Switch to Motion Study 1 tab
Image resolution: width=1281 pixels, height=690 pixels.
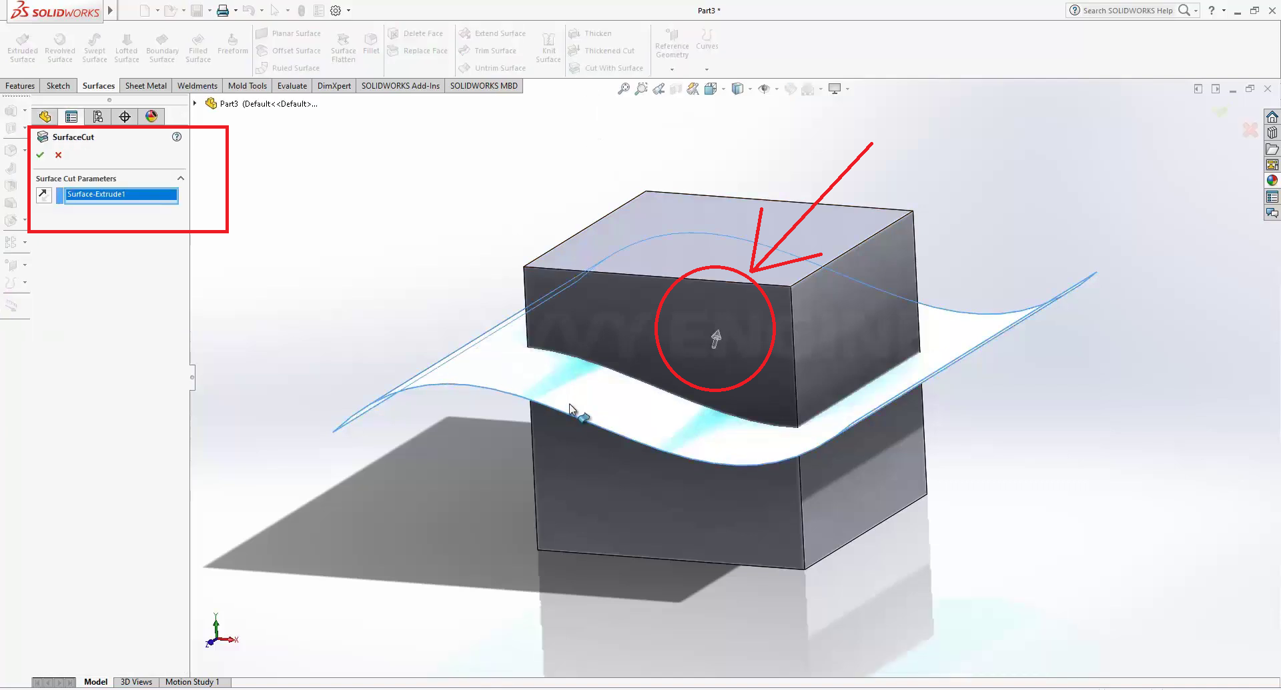point(192,682)
